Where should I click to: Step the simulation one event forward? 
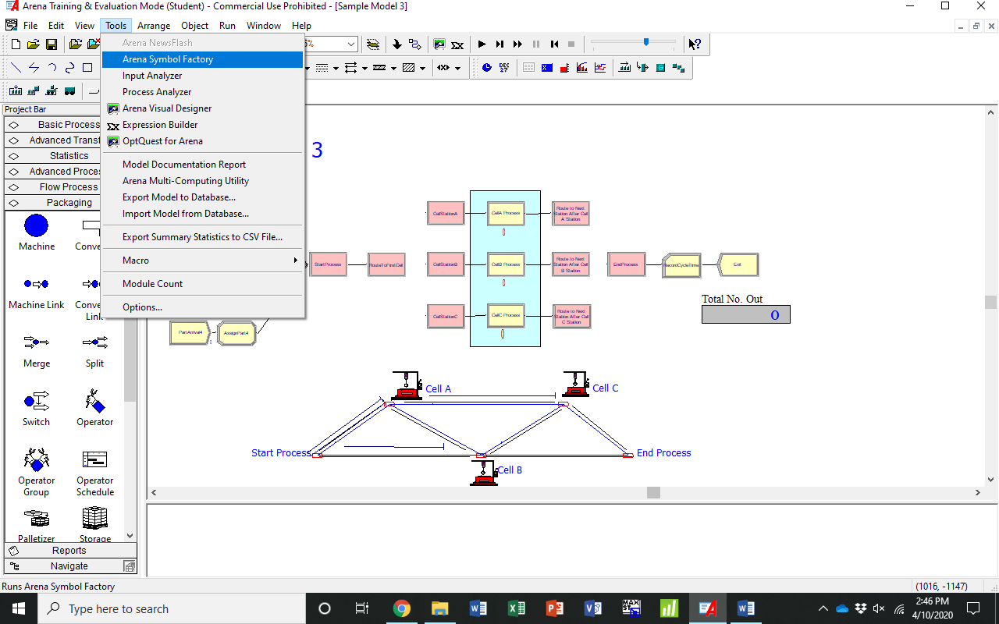[x=500, y=44]
